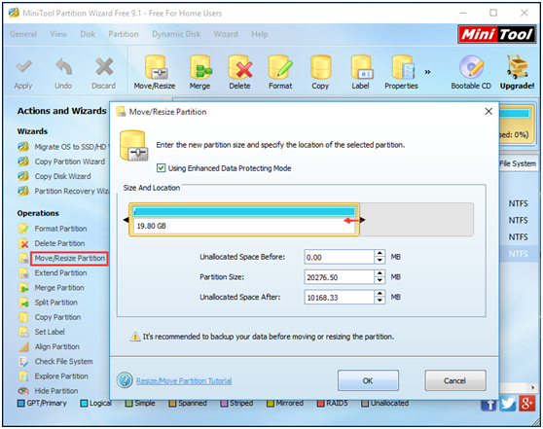The height and width of the screenshot is (429, 543).
Task: Click the partition bar left handle
Action: tap(127, 220)
